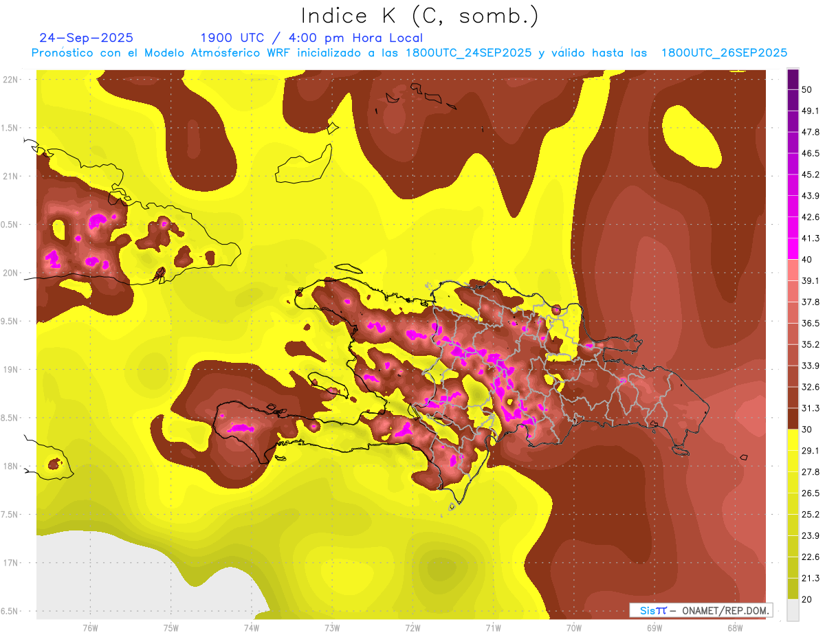
Task: Pick the yellow swatch between 29.1 and 30
Action: coord(793,440)
